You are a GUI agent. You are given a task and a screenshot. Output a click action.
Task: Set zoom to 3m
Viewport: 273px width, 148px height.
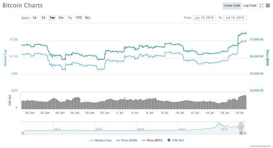pos(61,18)
